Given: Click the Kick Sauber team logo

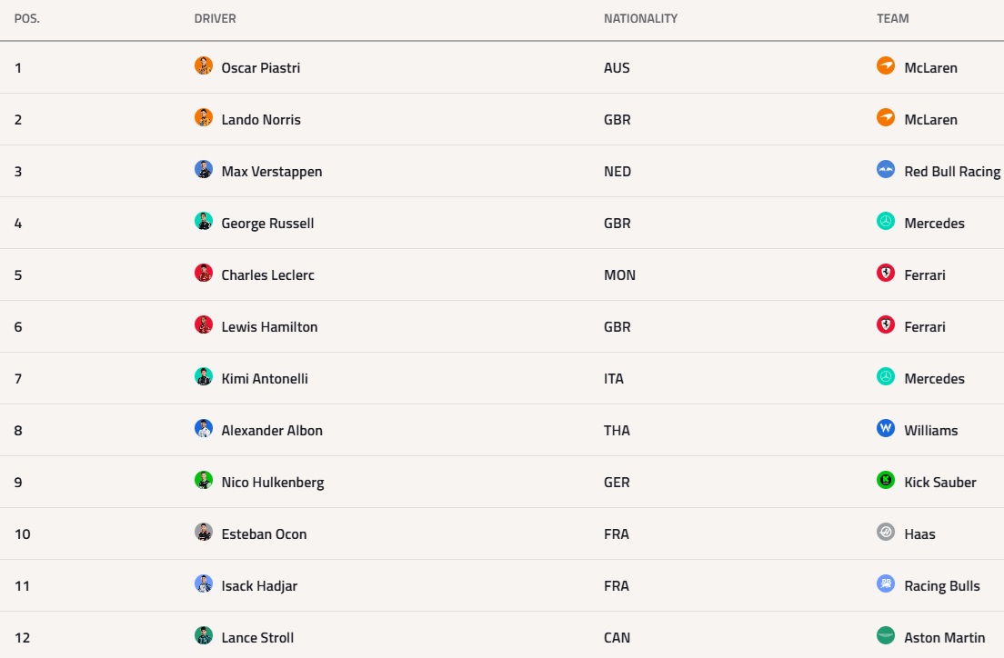Looking at the screenshot, I should click(x=886, y=481).
